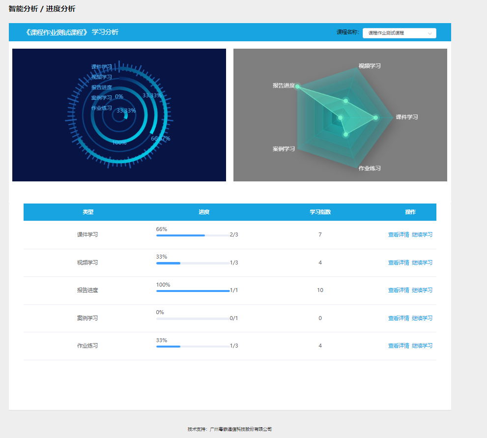Click 查看详情 in the 报告进度 row
487x438 pixels.
(399, 290)
